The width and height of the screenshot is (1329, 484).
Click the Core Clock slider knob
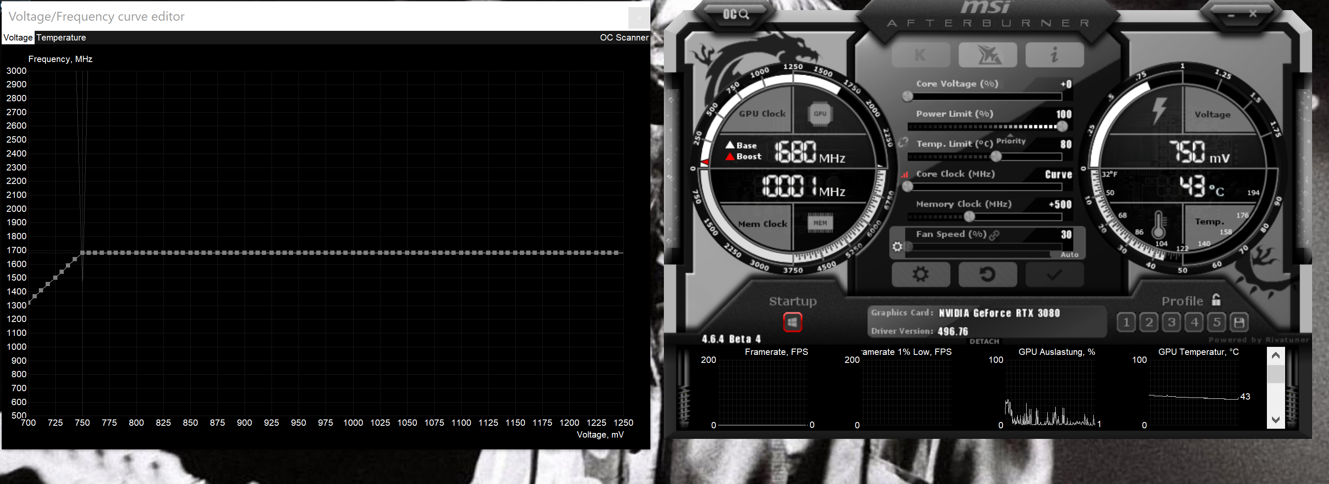click(x=907, y=187)
